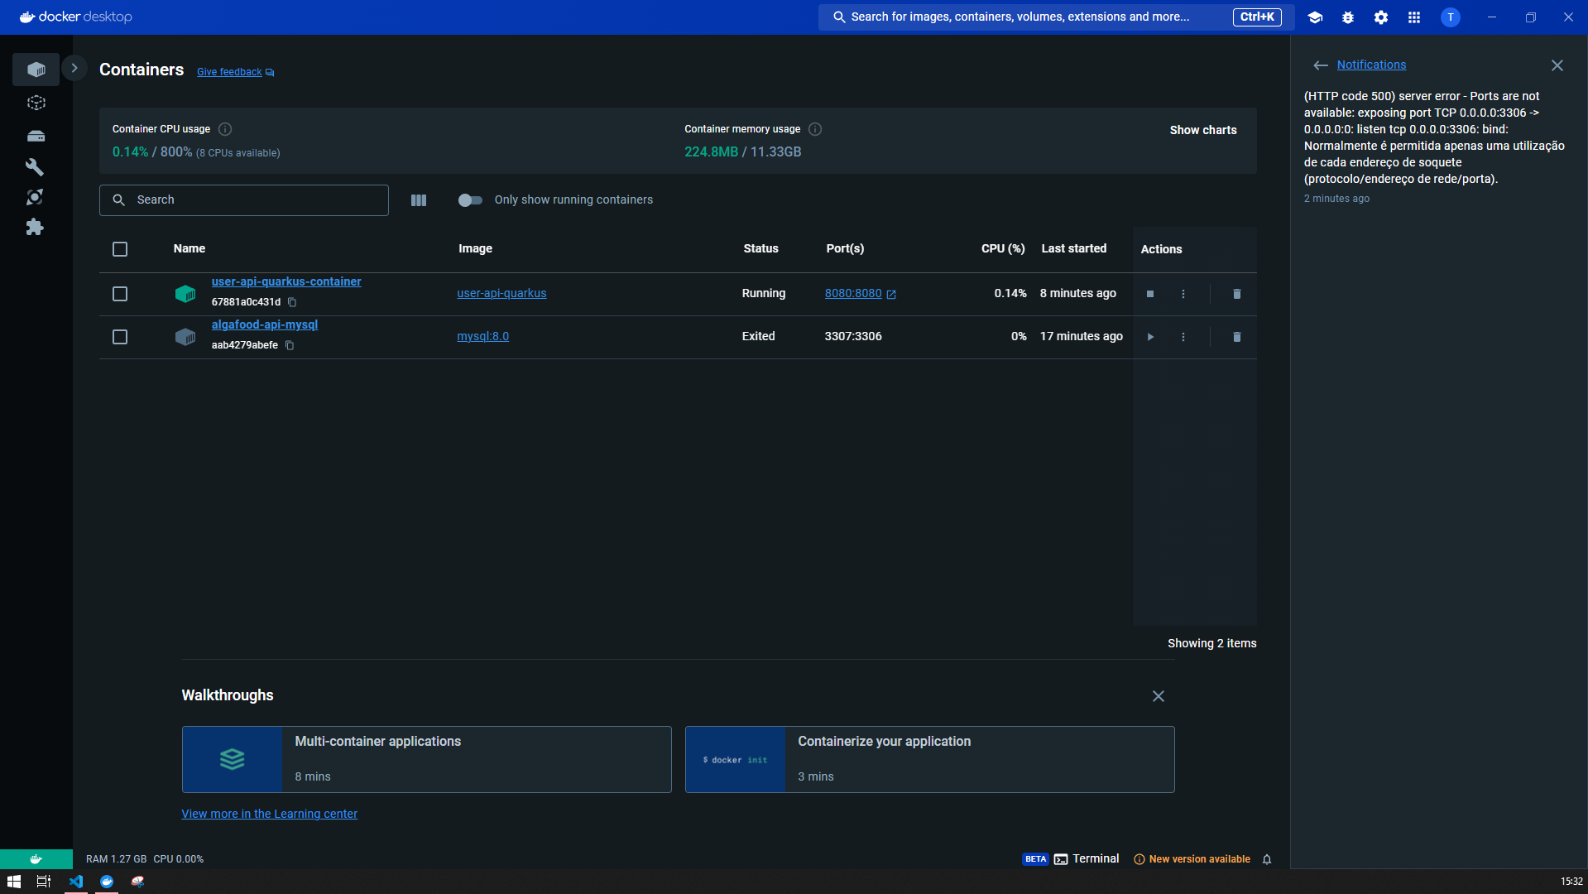Close the Notifications panel
The height and width of the screenshot is (894, 1588).
coord(1557,65)
